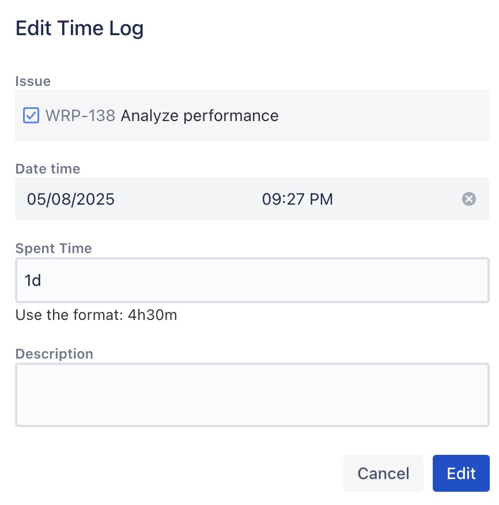Click inside the empty Description text area
The width and height of the screenshot is (499, 505).
pyautogui.click(x=252, y=394)
